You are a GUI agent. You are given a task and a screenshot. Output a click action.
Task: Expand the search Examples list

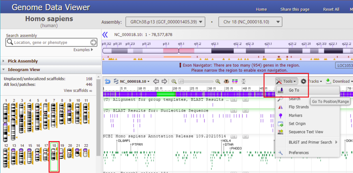point(83,50)
